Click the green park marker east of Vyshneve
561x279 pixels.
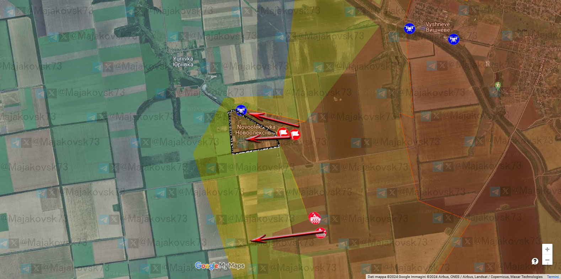click(x=498, y=85)
